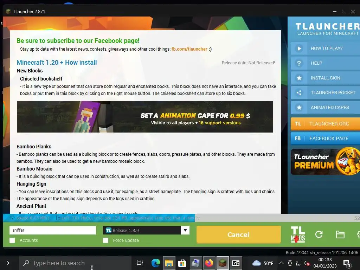
Task: Click the TLauncher Pocket share icon
Action: [299, 93]
